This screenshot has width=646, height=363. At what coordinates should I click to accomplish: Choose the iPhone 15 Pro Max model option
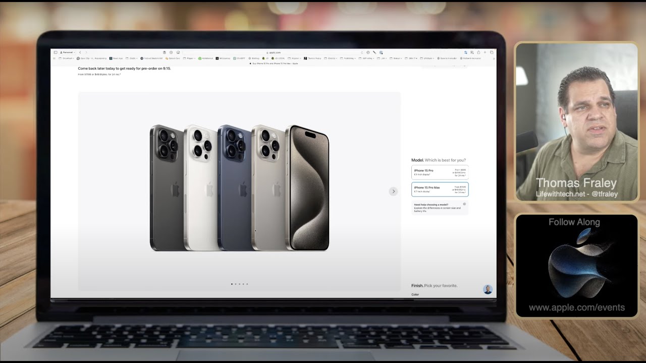tap(440, 189)
